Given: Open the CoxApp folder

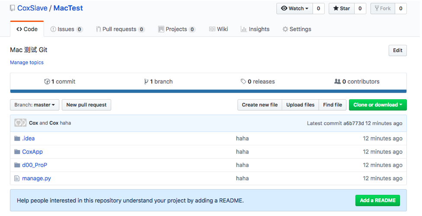Looking at the screenshot, I should point(32,152).
